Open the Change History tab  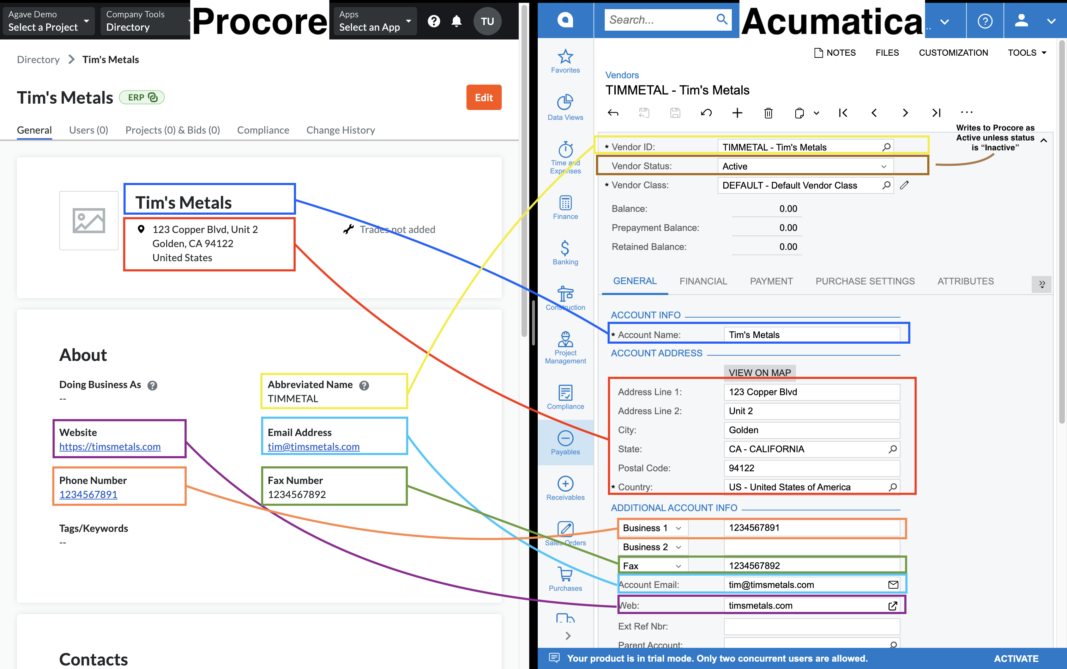coord(340,130)
